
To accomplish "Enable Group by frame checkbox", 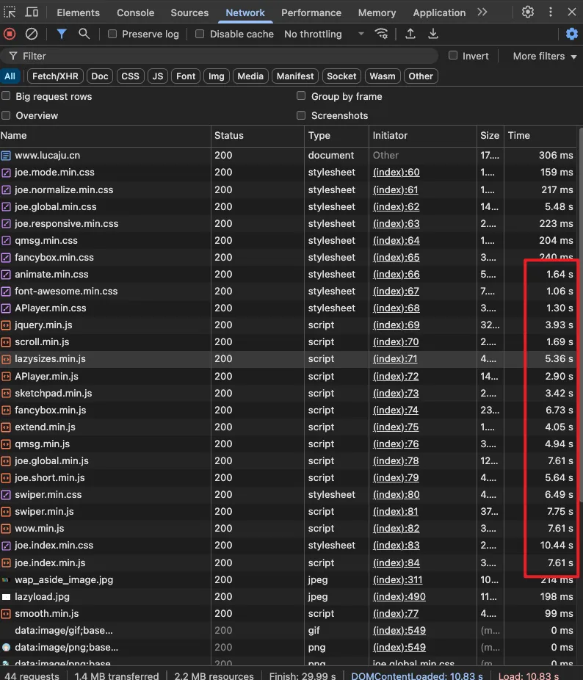I will [x=301, y=96].
